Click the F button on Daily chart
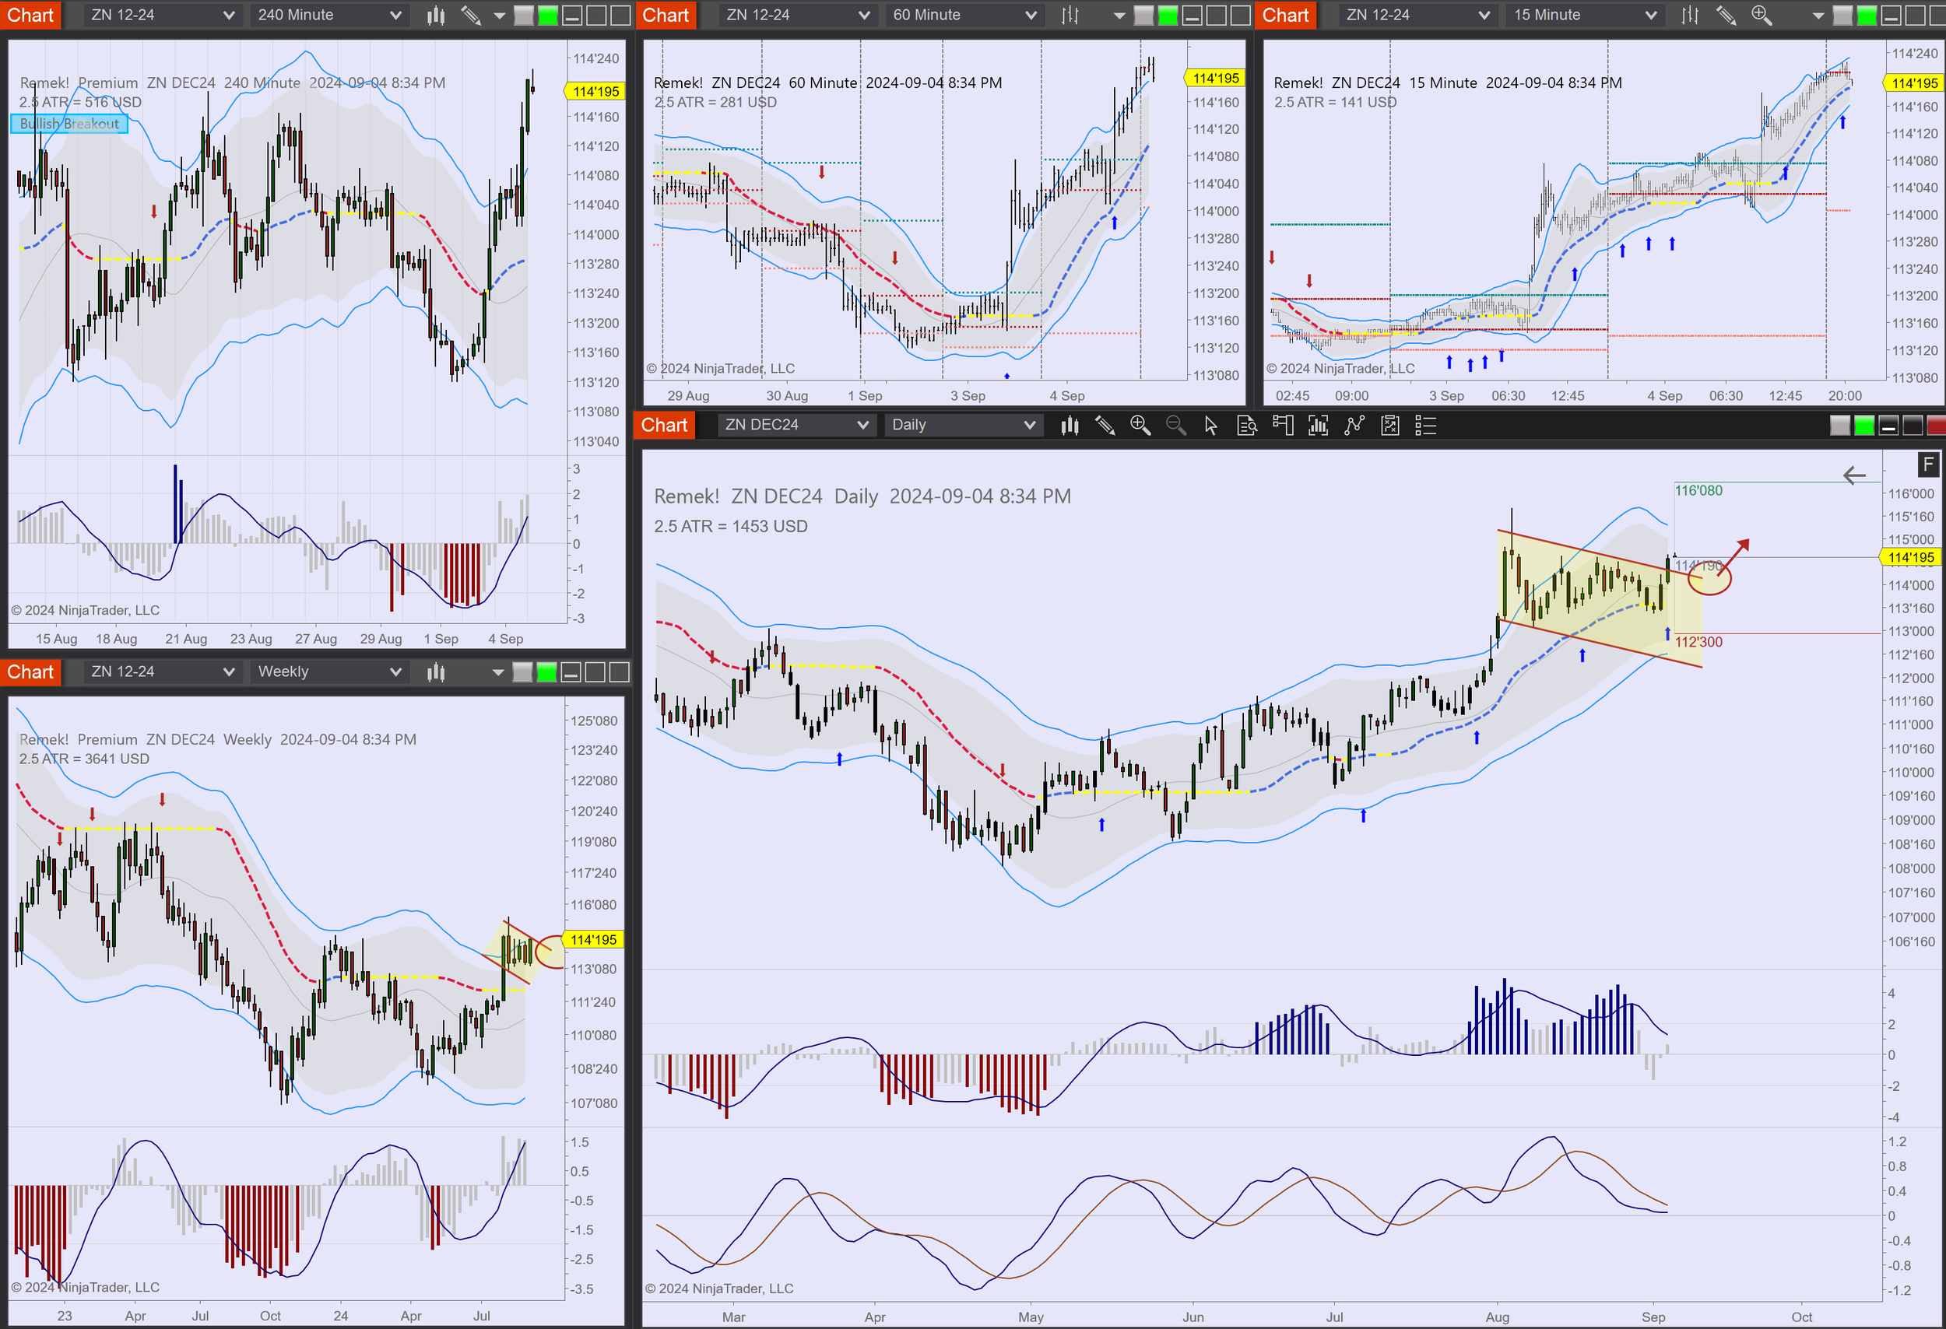1946x1329 pixels. tap(1927, 465)
